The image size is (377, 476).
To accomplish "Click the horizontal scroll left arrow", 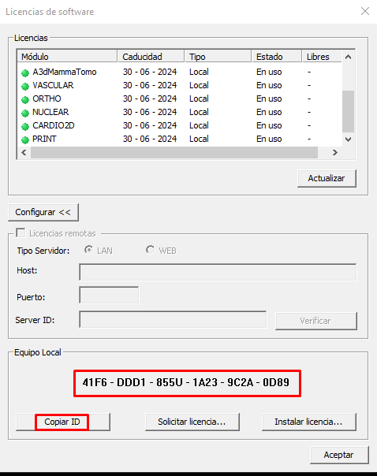I will (24, 152).
